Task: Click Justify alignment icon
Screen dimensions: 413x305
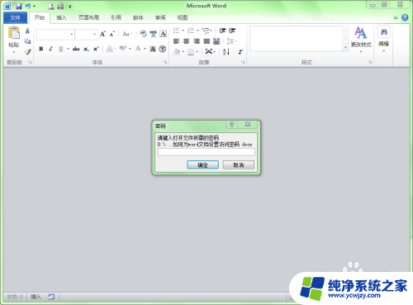Action: click(x=206, y=41)
